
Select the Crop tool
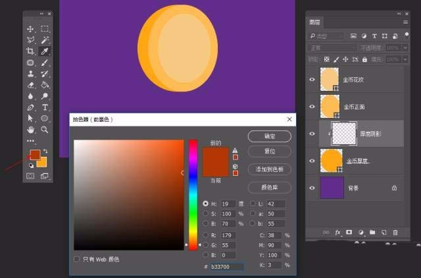[x=30, y=51]
